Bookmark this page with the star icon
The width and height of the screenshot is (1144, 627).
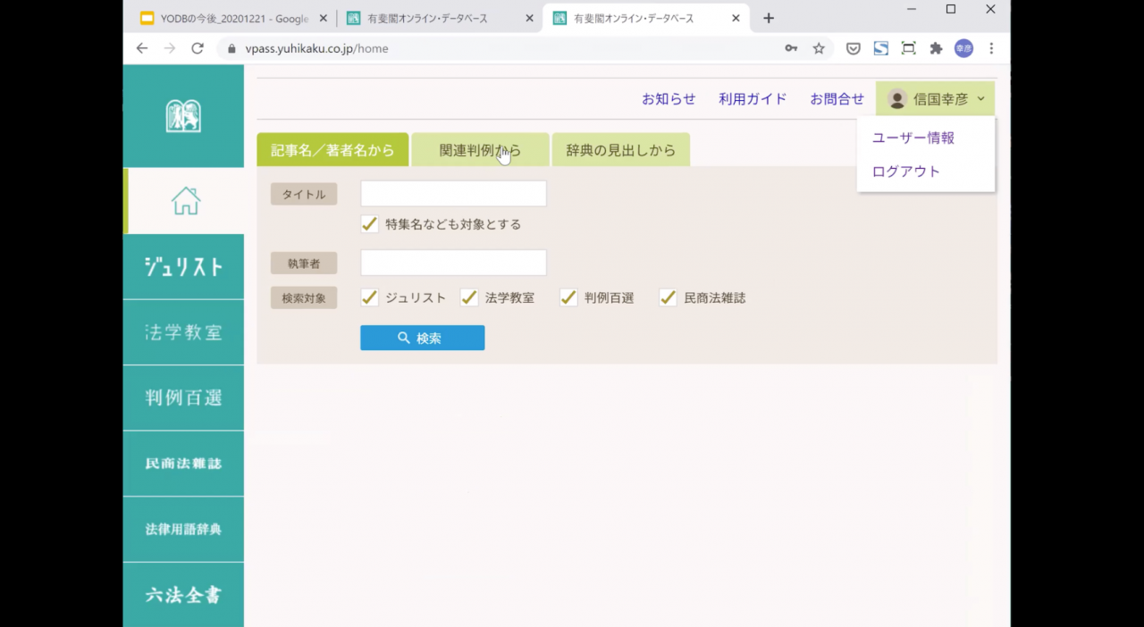tap(819, 48)
